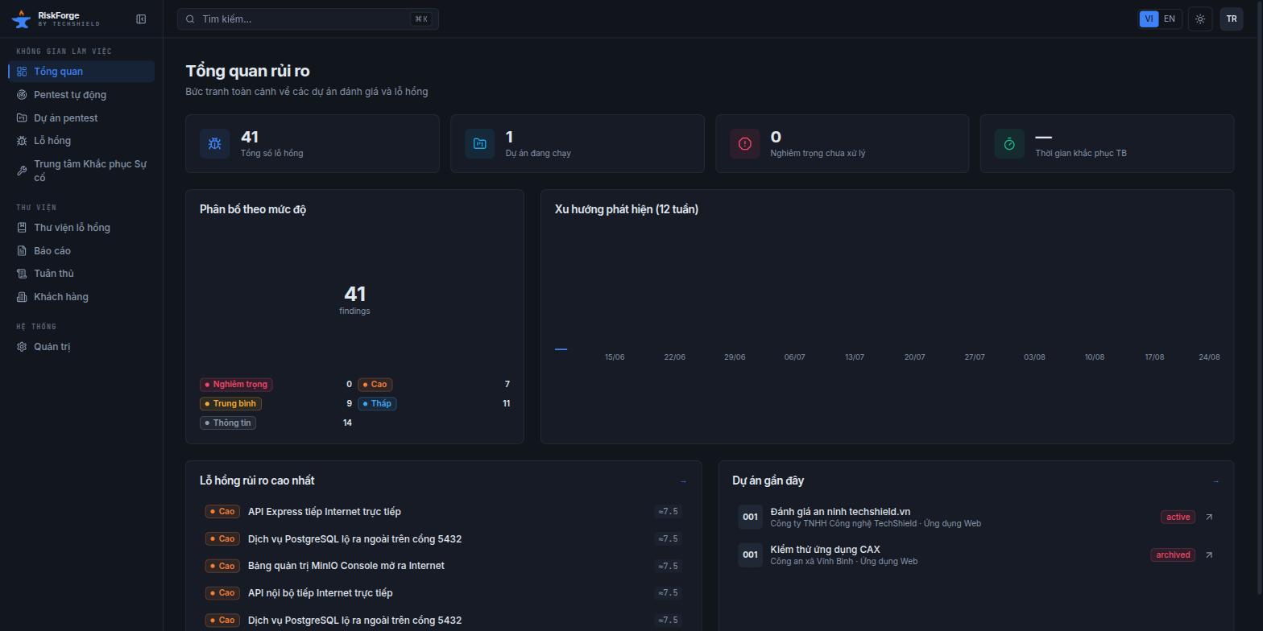Collapse the sidebar panel icon

tap(141, 19)
